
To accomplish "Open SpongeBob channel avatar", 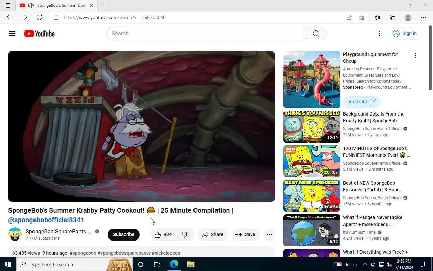I will pos(15,234).
